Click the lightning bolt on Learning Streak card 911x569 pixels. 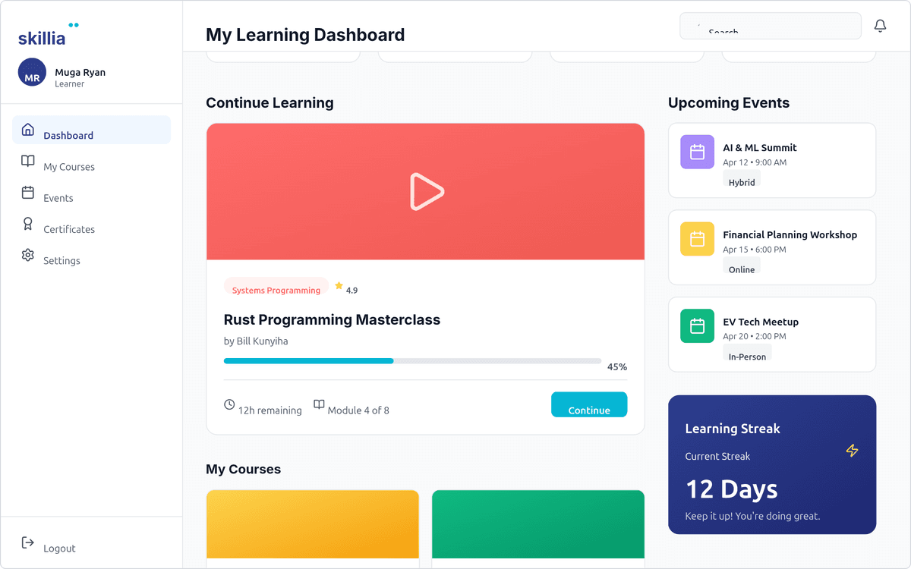tap(852, 450)
